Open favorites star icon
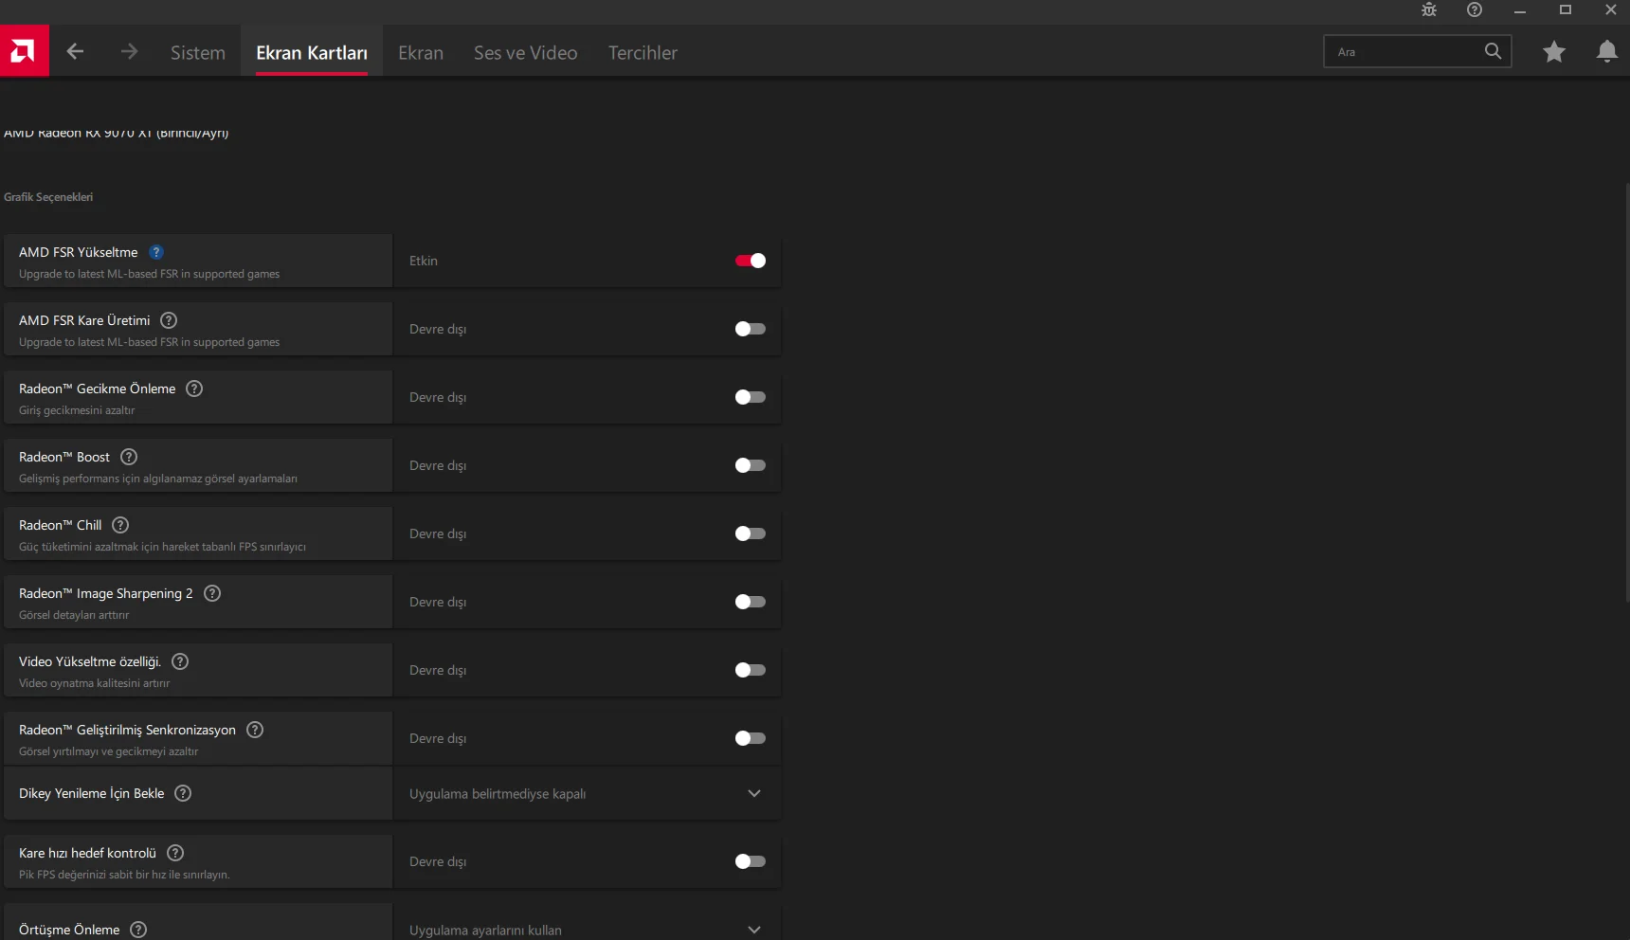The image size is (1630, 940). [1554, 52]
